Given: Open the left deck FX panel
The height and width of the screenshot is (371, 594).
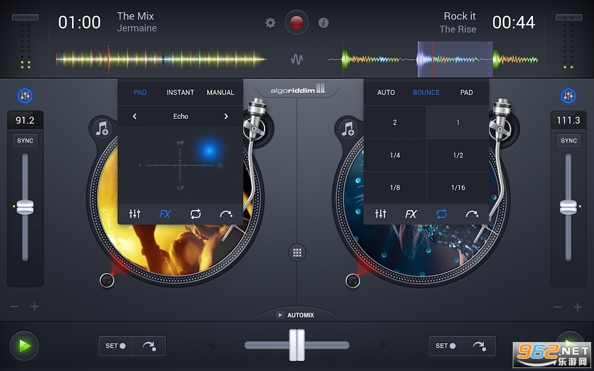Looking at the screenshot, I should [x=165, y=214].
